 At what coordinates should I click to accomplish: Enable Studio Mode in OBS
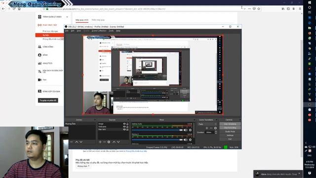coord(230,132)
